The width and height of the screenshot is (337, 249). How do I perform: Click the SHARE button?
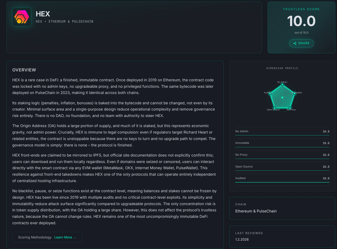tap(301, 43)
